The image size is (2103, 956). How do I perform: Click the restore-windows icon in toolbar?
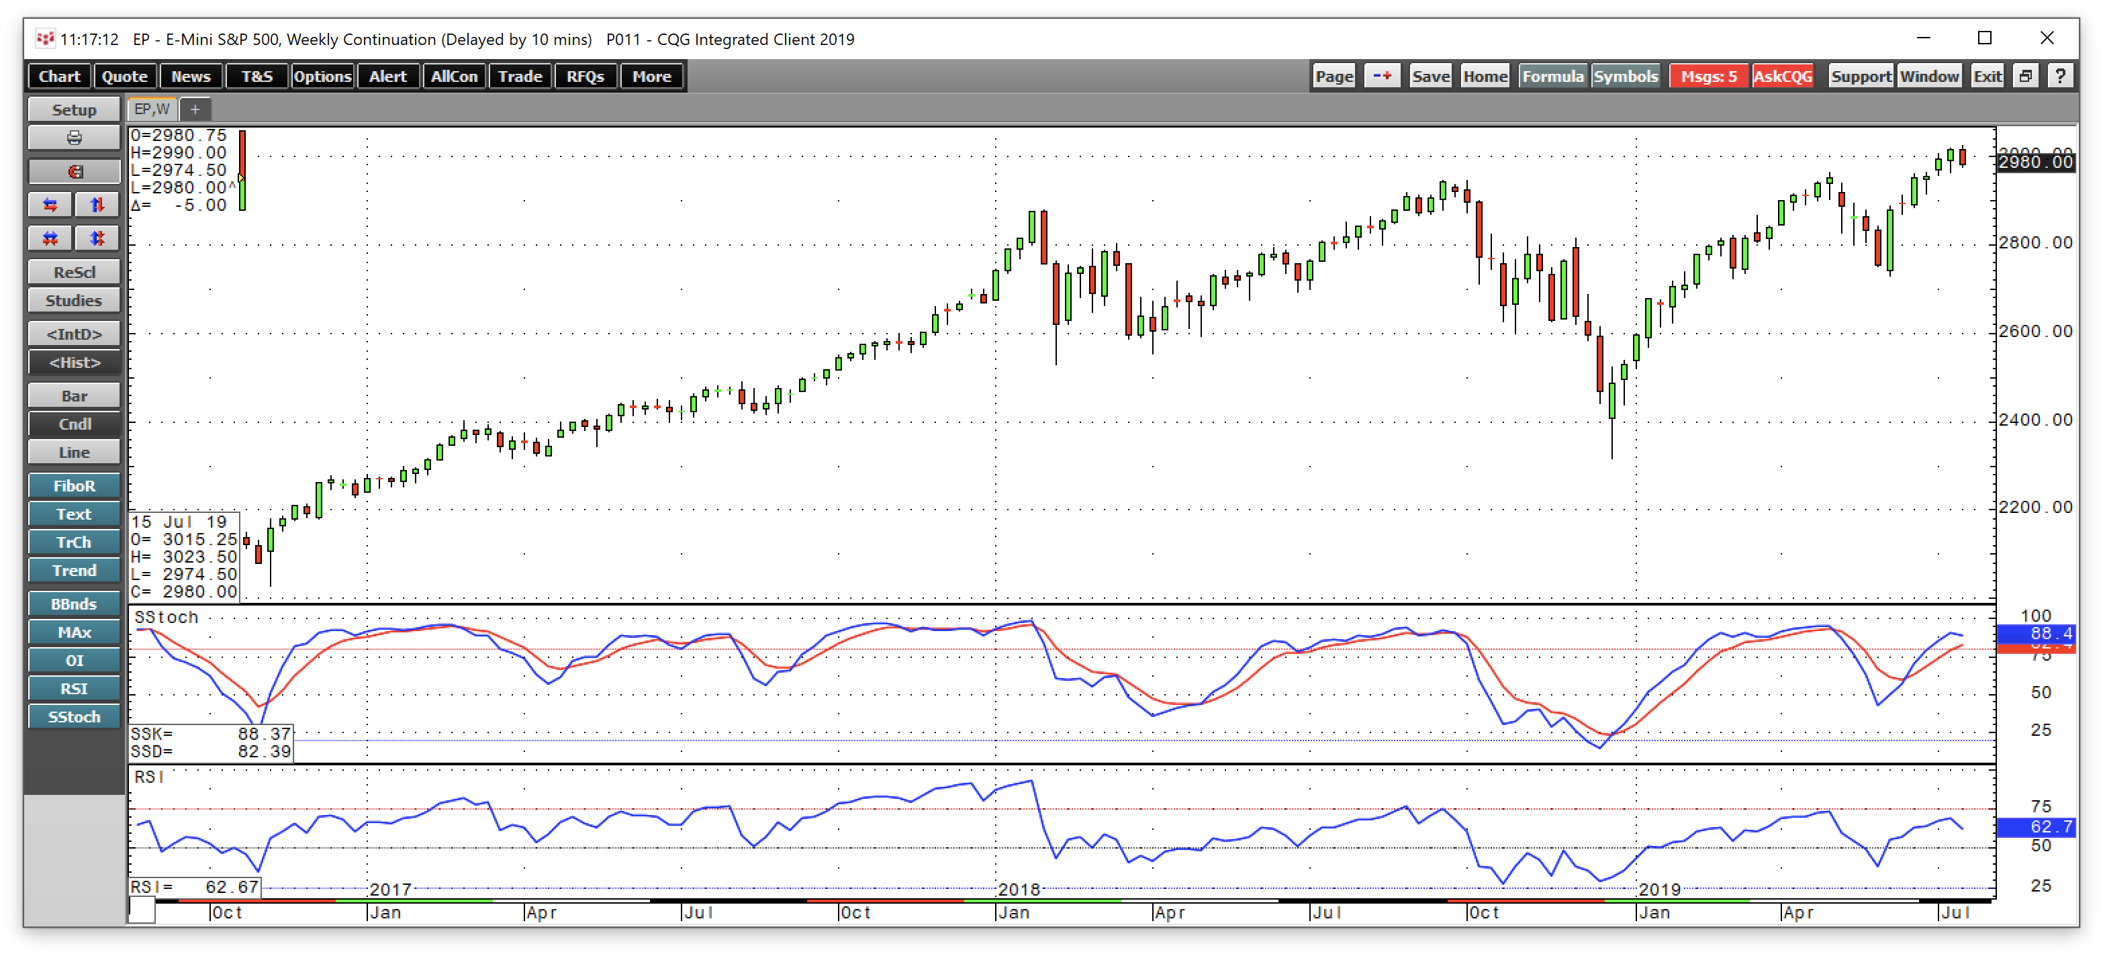[2025, 77]
